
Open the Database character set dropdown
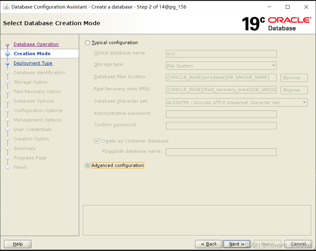pos(237,103)
